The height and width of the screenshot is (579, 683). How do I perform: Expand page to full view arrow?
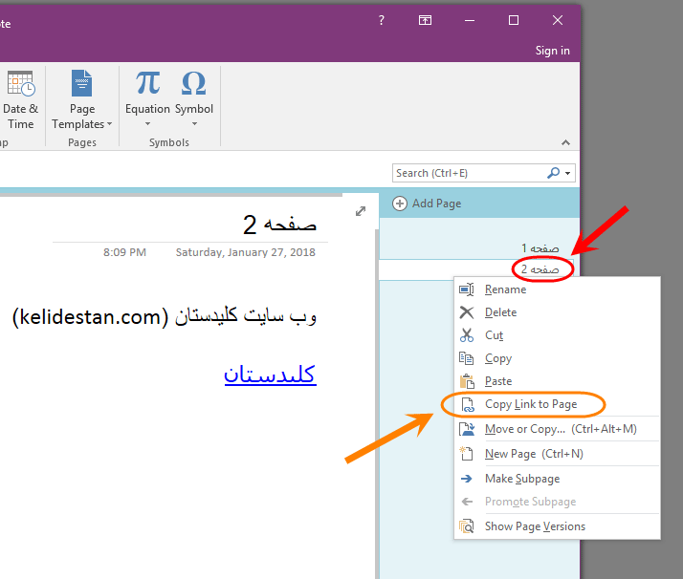pyautogui.click(x=361, y=211)
